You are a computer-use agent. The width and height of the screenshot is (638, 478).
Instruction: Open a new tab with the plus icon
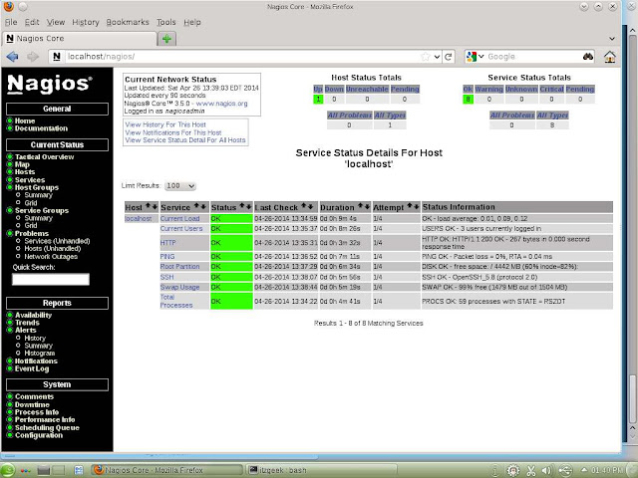tap(166, 39)
